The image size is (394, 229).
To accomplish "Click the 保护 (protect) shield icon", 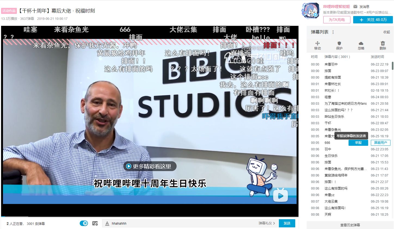I will (339, 43).
